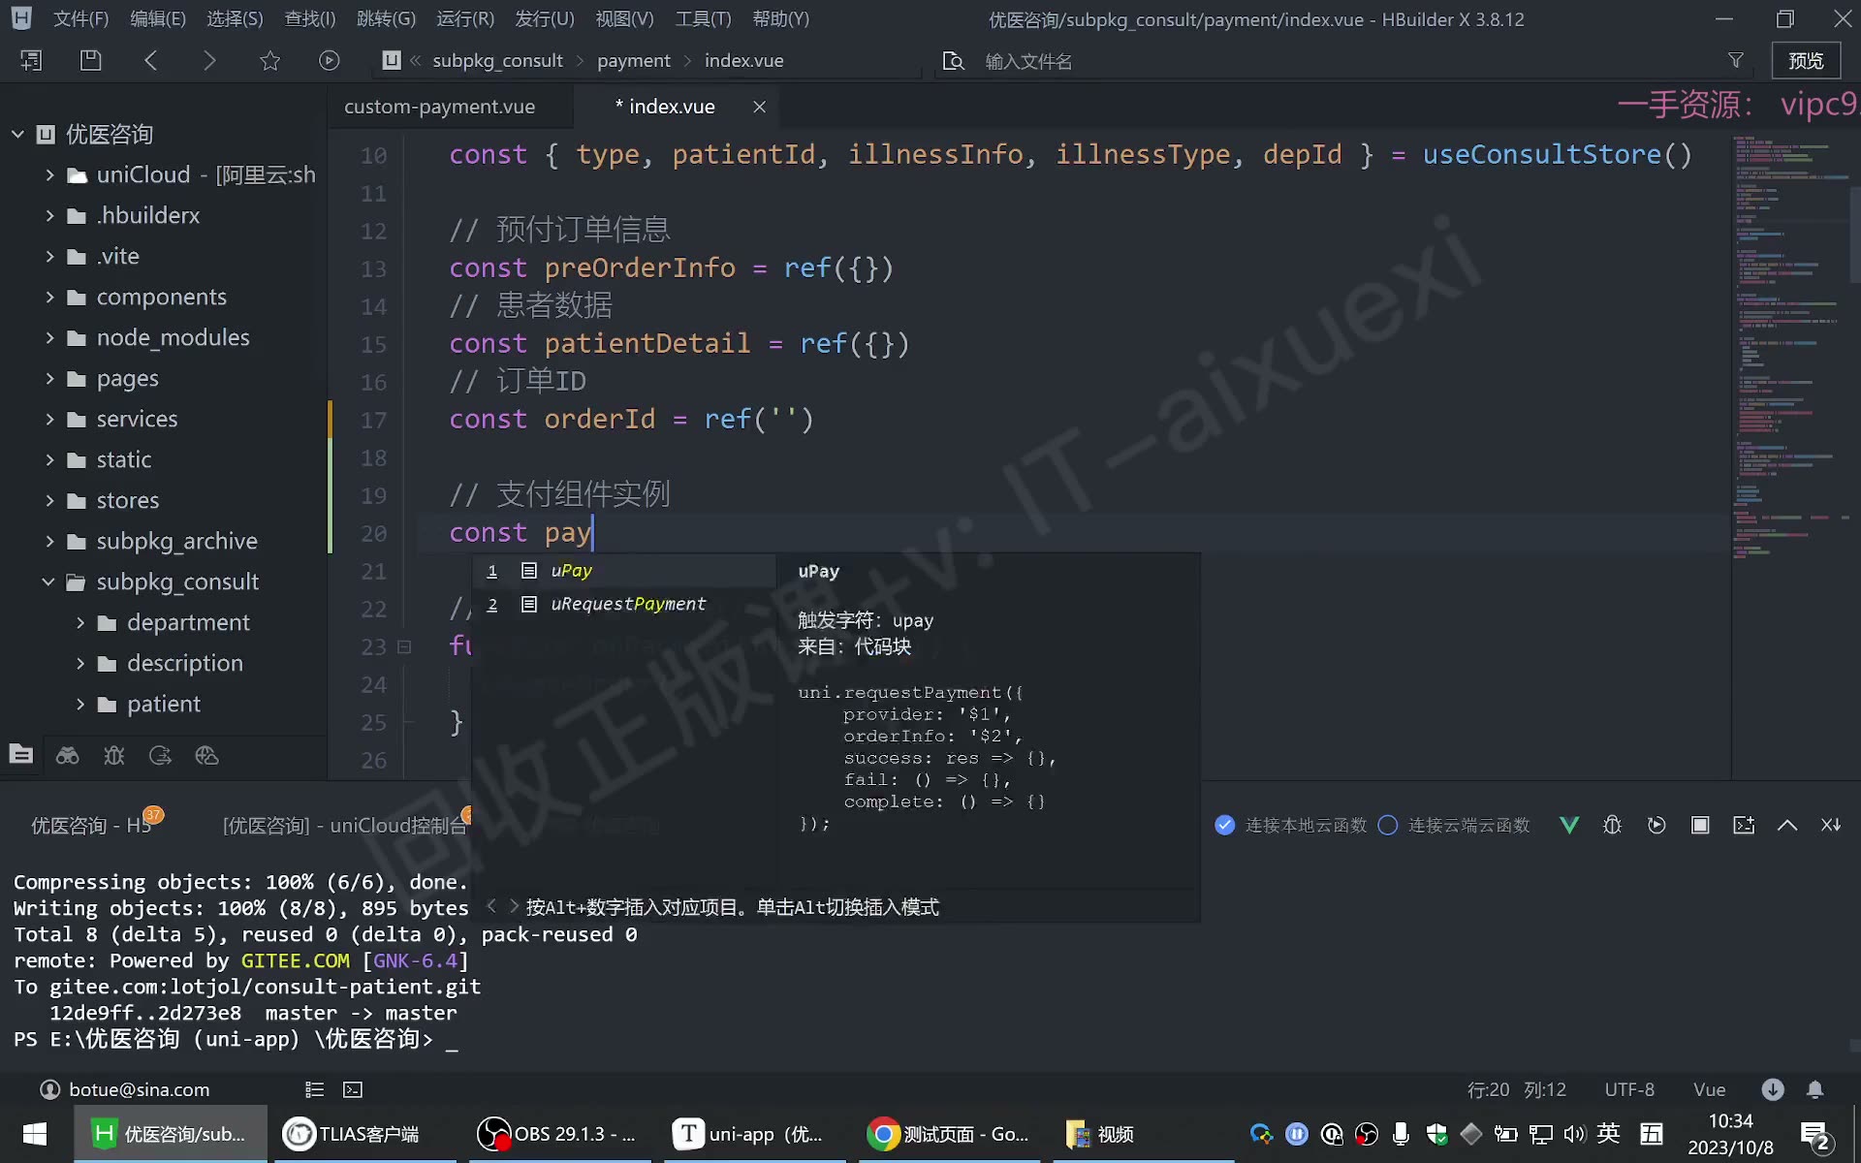This screenshot has height=1163, width=1861.
Task: Click the notification bell in status bar
Action: tap(1815, 1089)
